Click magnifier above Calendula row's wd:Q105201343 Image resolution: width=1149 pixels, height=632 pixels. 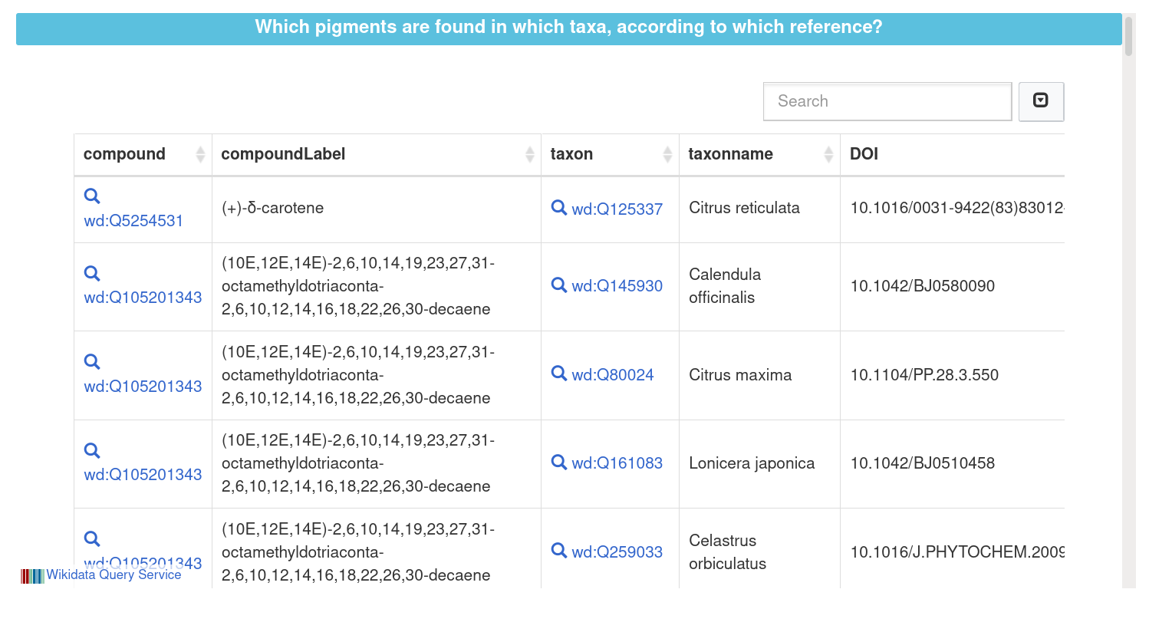[x=92, y=273]
